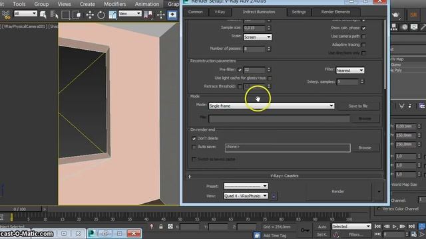Open Configure Modifier Sets icon
This screenshot has height=239, width=426.
click(422, 106)
